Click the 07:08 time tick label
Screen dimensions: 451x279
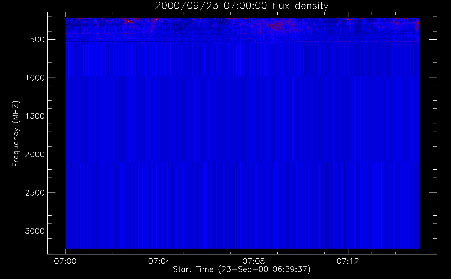[254, 261]
